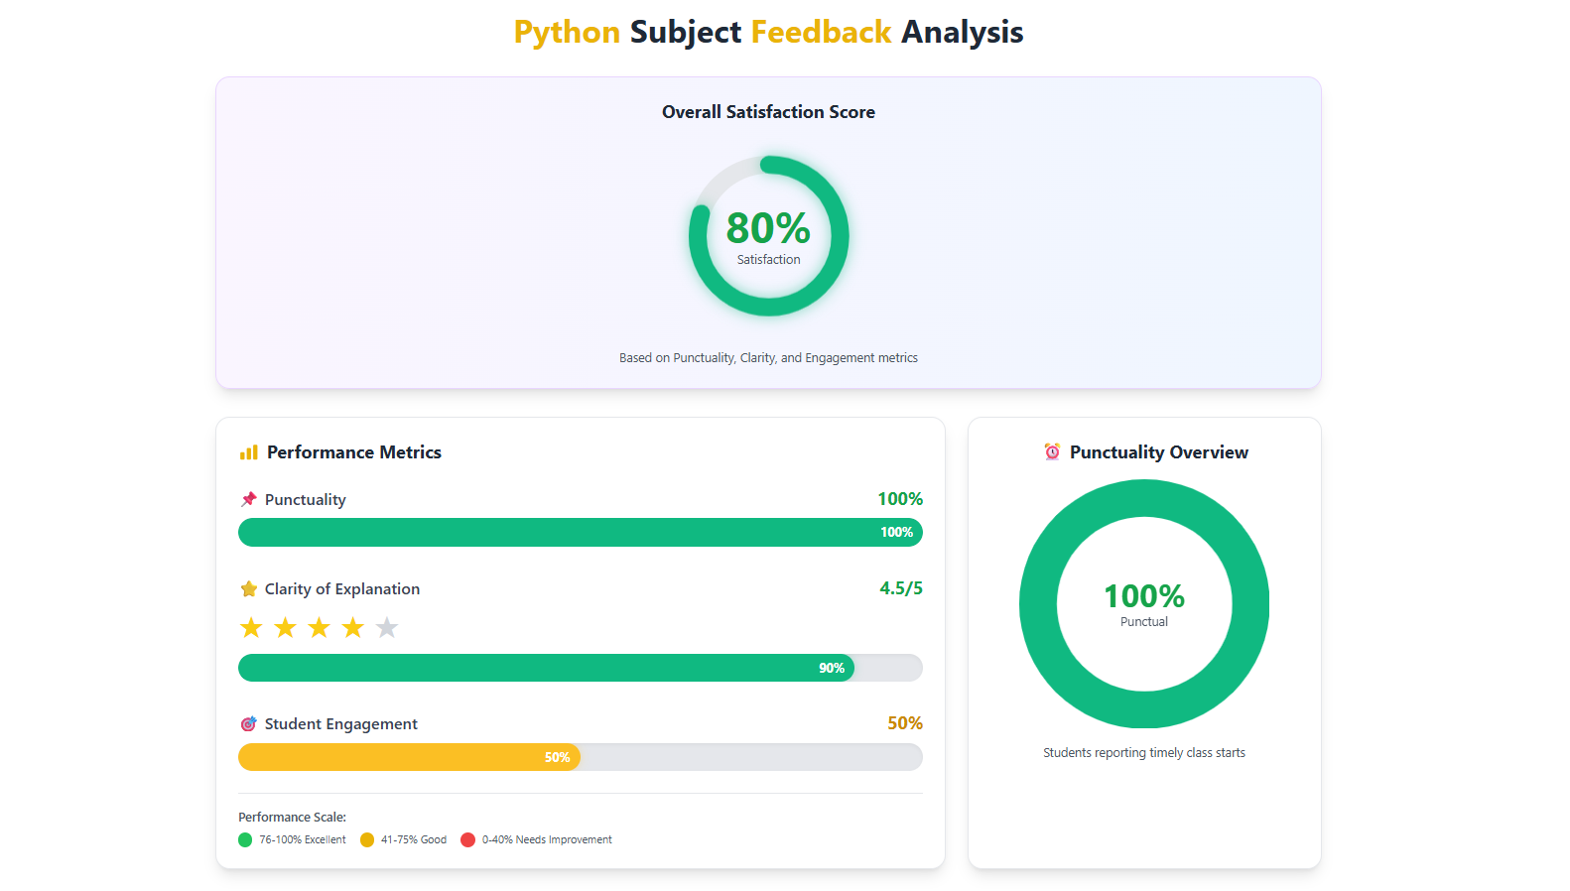Click the 100% label inside the Punctuality bar
The width and height of the screenshot is (1570, 891).
click(x=896, y=533)
